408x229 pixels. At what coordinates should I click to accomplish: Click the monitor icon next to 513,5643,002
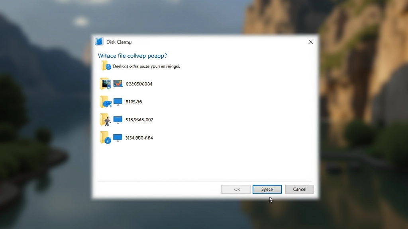pos(118,120)
